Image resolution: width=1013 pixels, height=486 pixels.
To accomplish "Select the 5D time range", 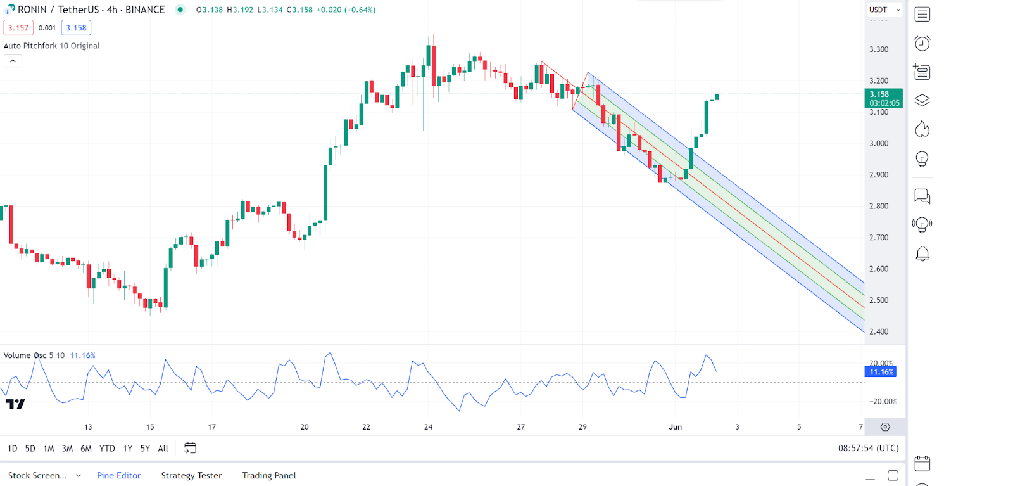I will tap(30, 448).
